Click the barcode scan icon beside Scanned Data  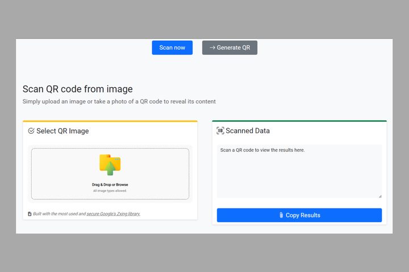(x=220, y=131)
